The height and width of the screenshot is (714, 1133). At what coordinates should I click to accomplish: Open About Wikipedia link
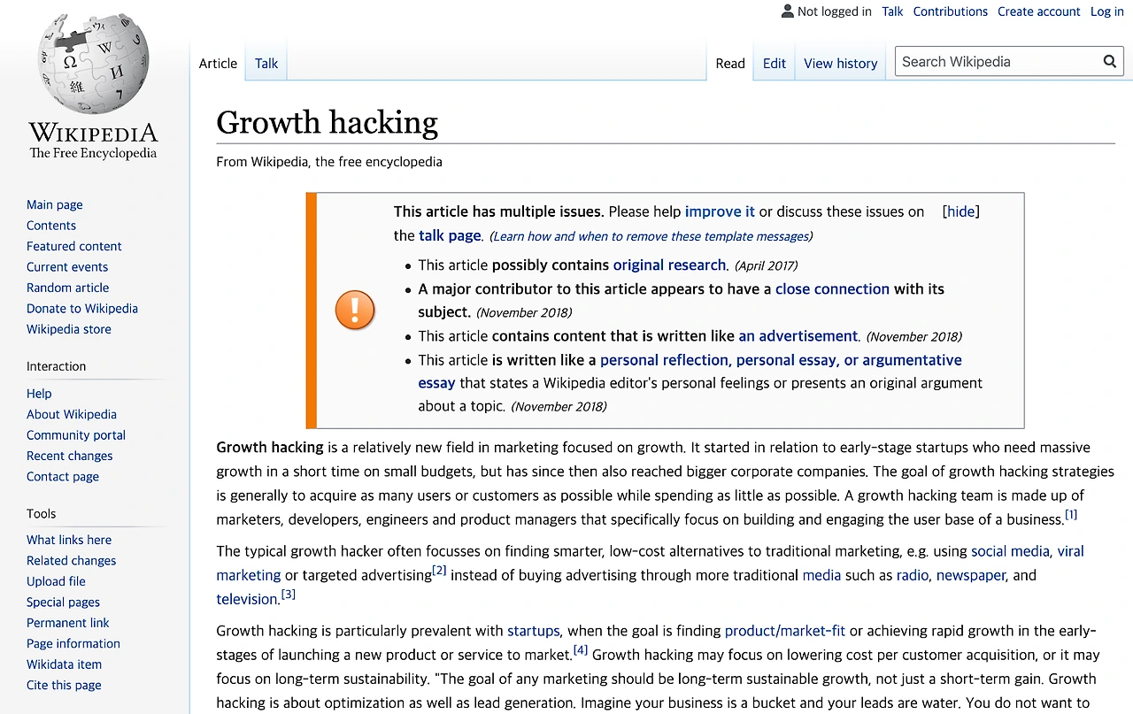(x=72, y=414)
